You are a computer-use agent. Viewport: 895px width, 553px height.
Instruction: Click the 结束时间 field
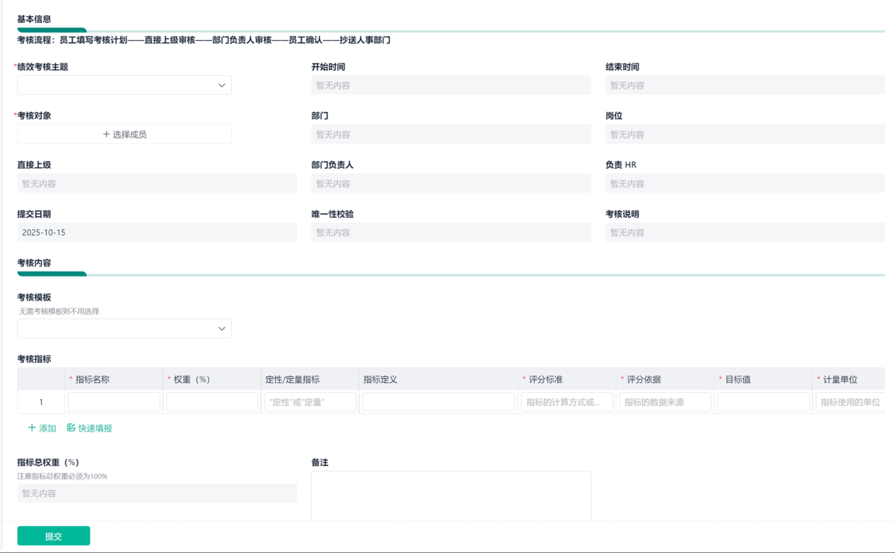tap(745, 85)
